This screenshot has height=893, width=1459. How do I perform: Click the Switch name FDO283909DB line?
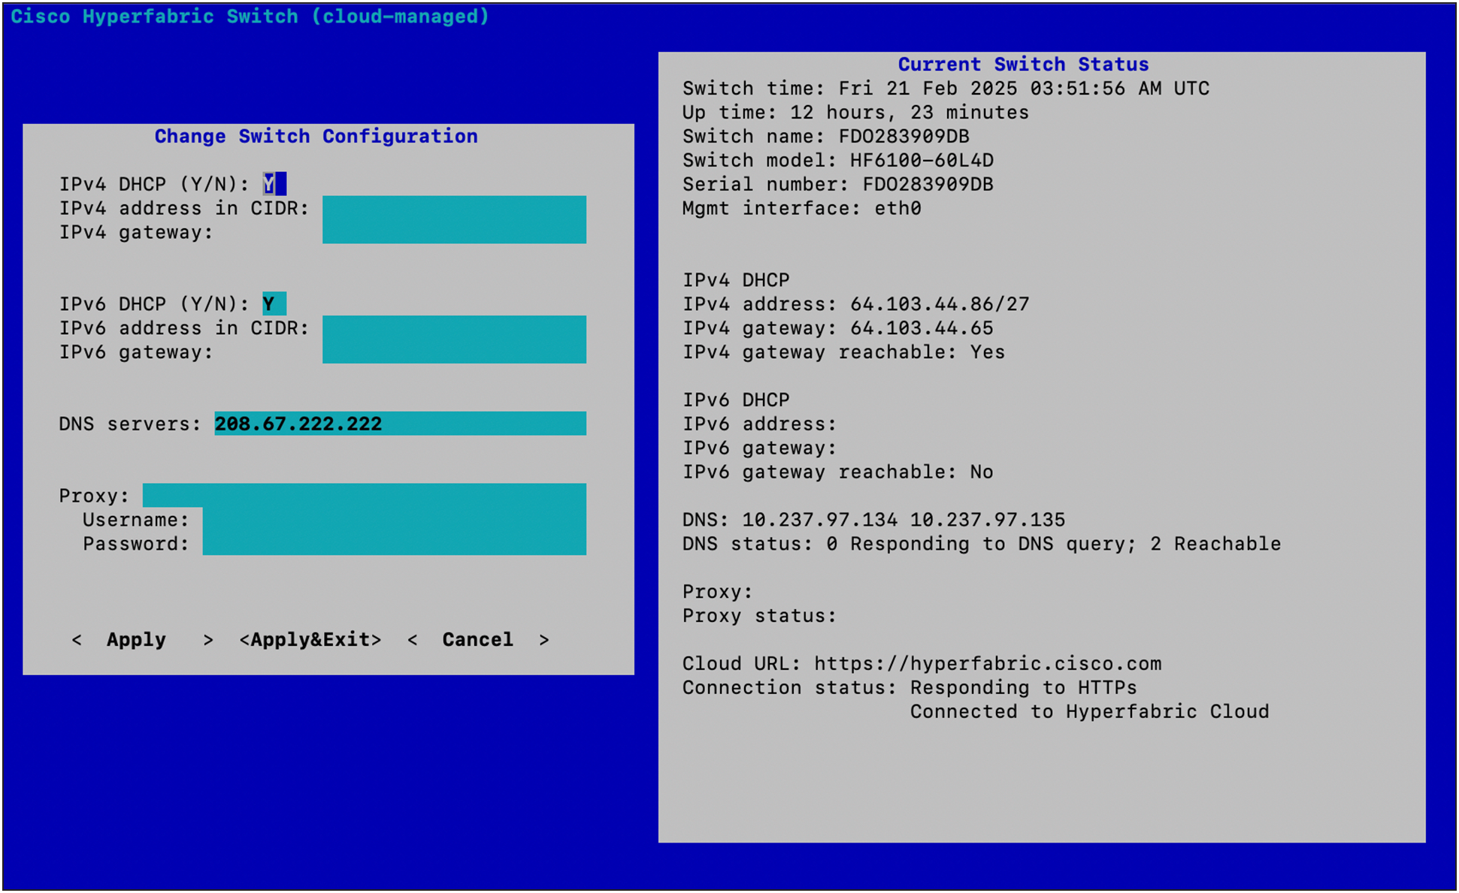point(826,137)
